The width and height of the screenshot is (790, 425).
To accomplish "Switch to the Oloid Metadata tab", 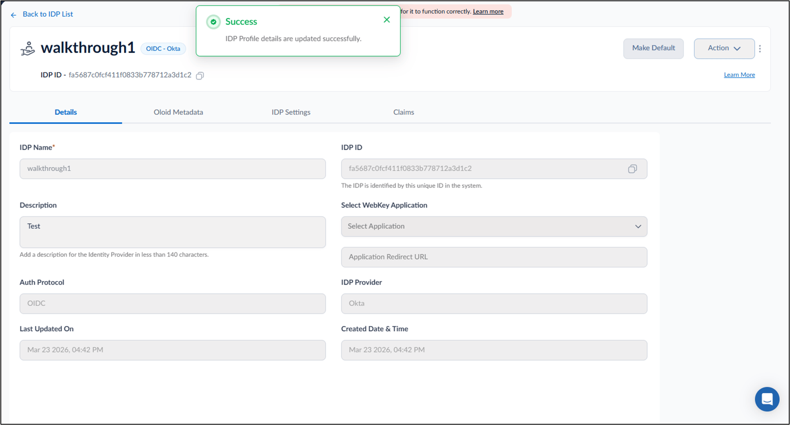I will 178,112.
